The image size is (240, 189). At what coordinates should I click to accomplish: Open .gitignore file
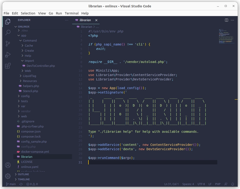28,121
